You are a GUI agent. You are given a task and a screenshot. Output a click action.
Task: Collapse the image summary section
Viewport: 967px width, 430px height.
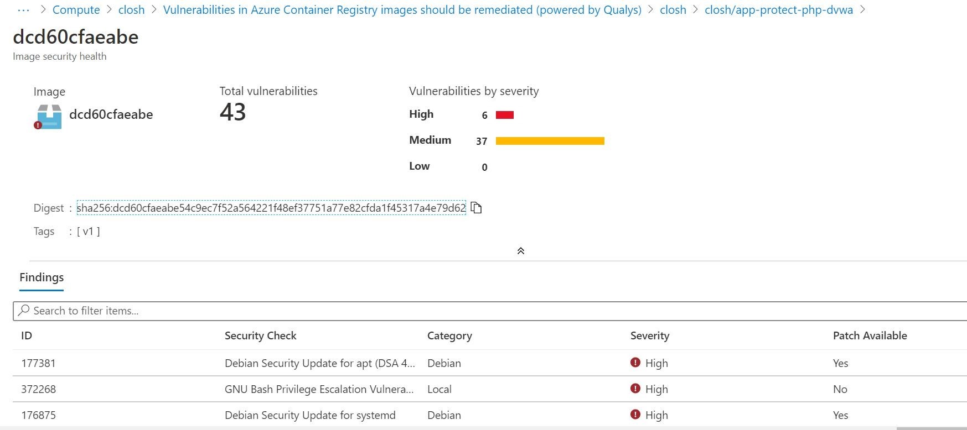[x=520, y=251]
